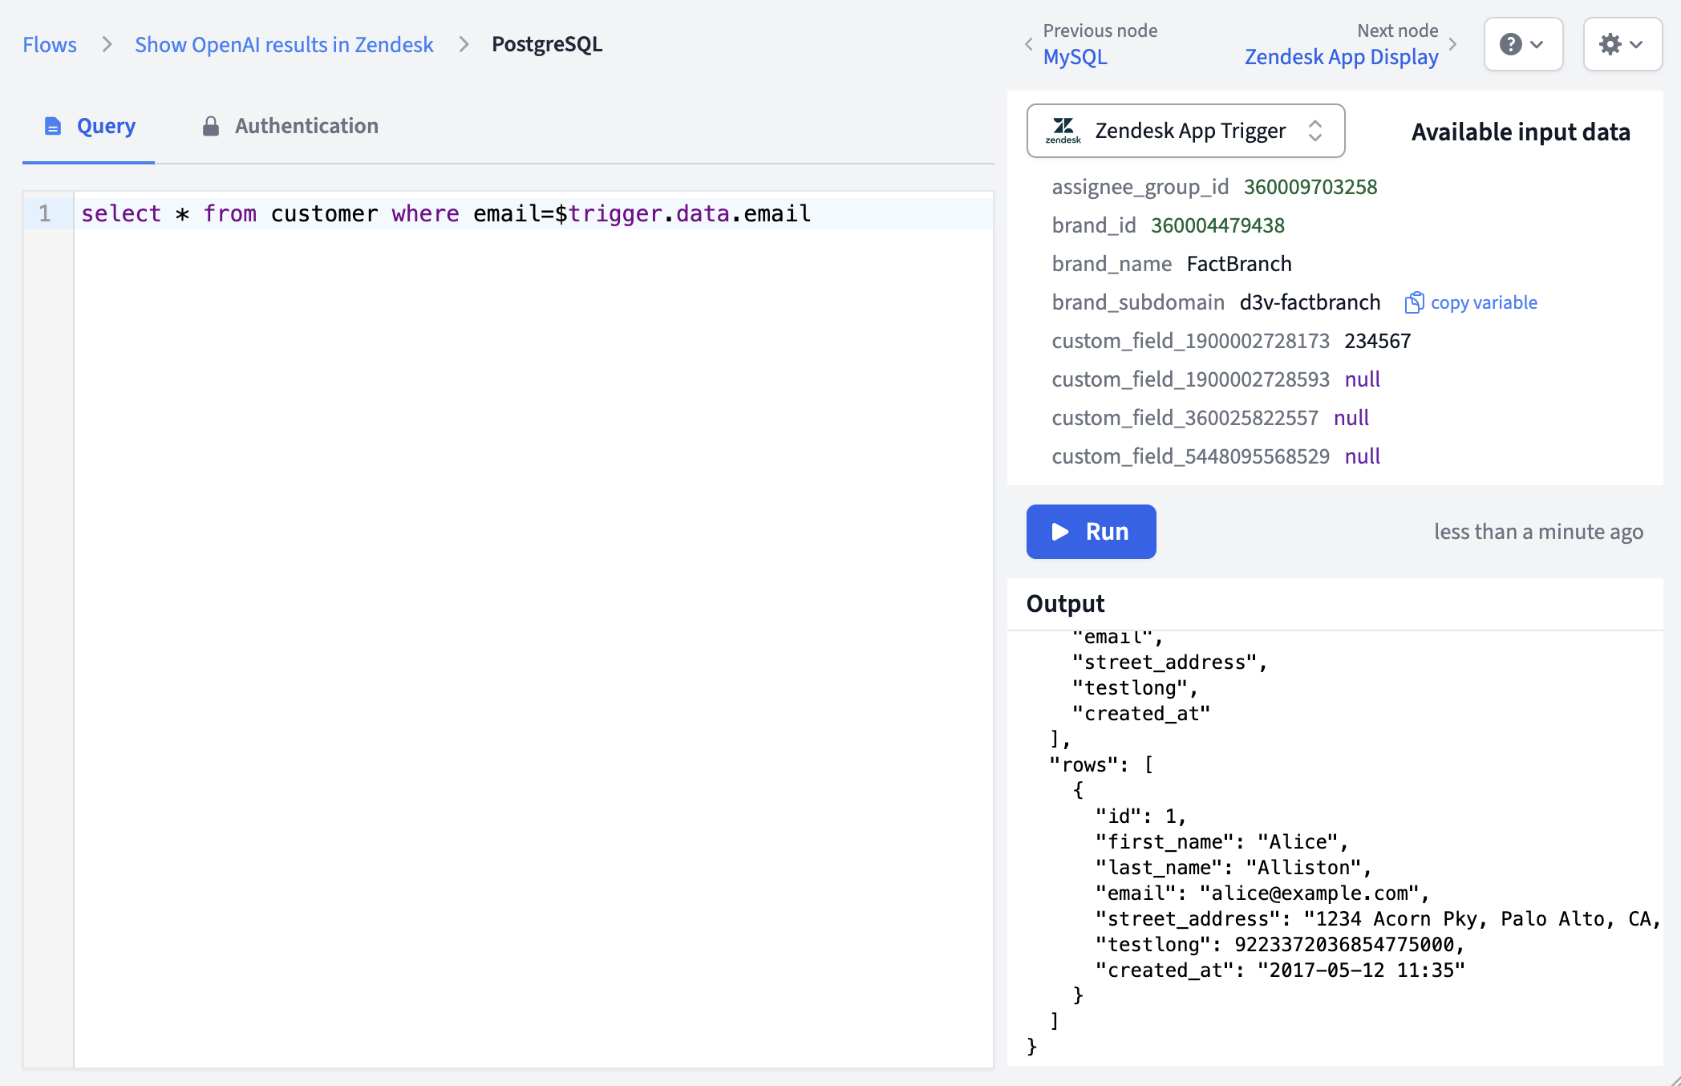Click inside the SQL query editor line
Screen dimensions: 1681x1086
pos(533,213)
